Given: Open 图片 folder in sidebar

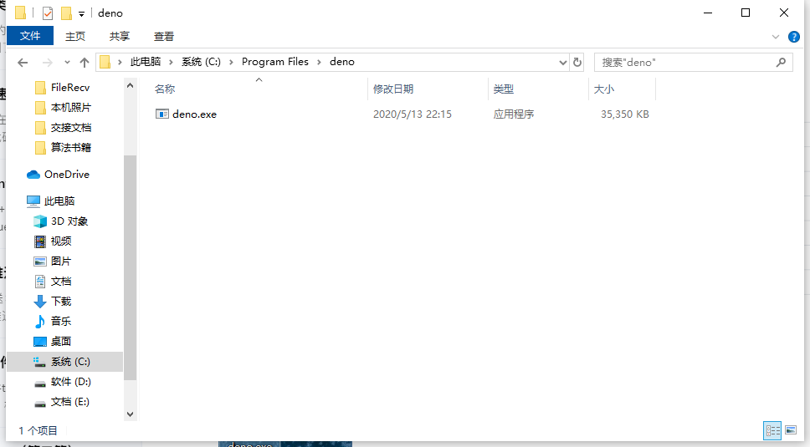Looking at the screenshot, I should [x=52, y=261].
